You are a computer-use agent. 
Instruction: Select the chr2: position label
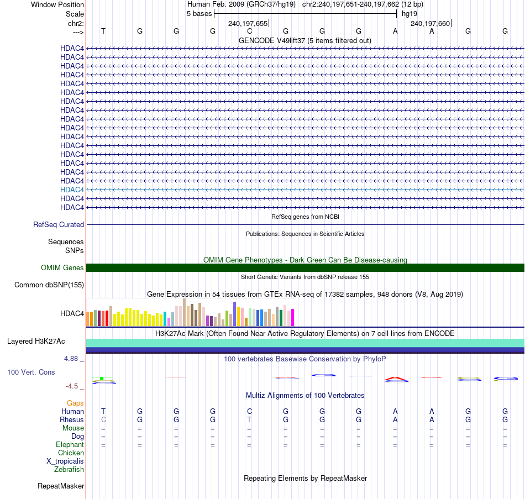coord(76,23)
